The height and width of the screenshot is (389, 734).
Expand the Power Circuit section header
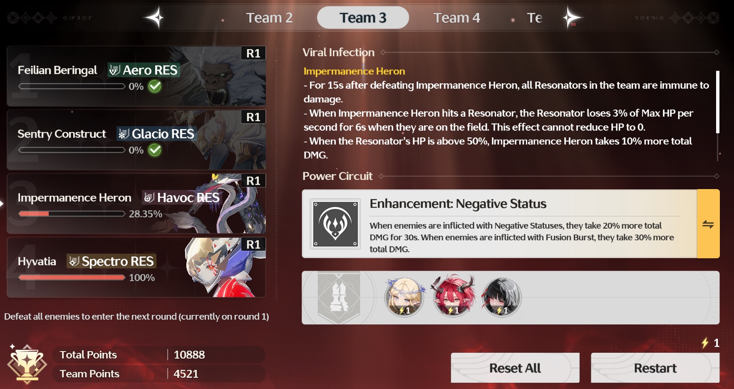tap(337, 176)
